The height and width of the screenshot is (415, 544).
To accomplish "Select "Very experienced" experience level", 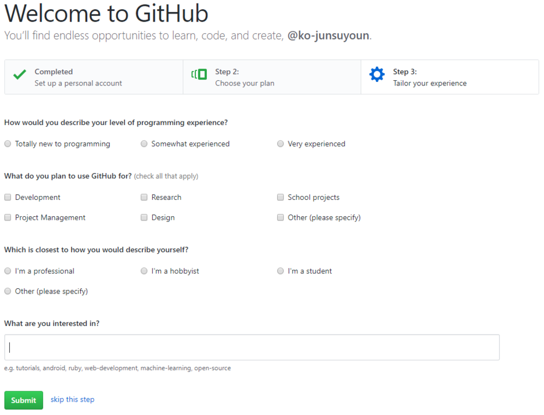I will point(280,144).
